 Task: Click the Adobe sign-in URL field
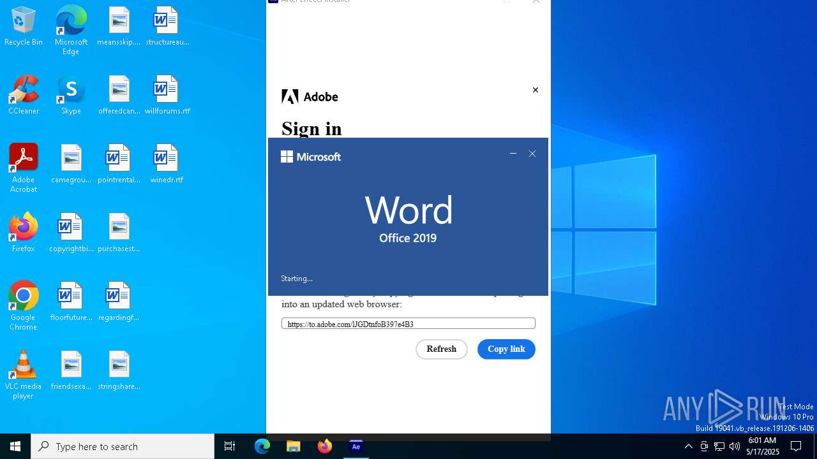(x=408, y=324)
